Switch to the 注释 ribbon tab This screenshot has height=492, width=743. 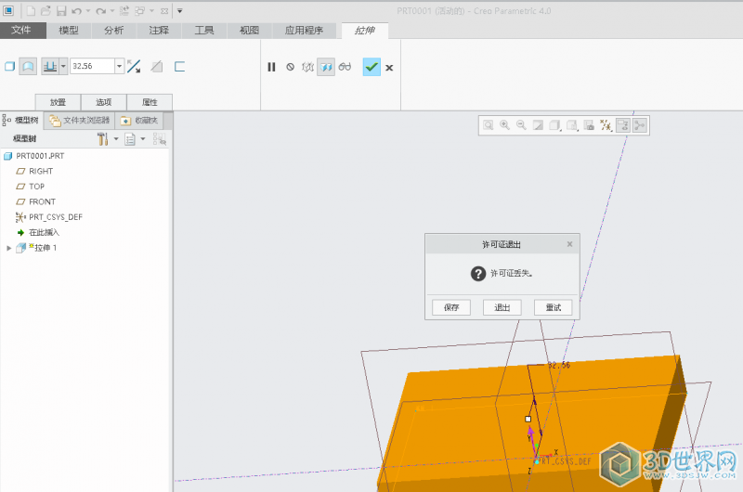(x=159, y=31)
